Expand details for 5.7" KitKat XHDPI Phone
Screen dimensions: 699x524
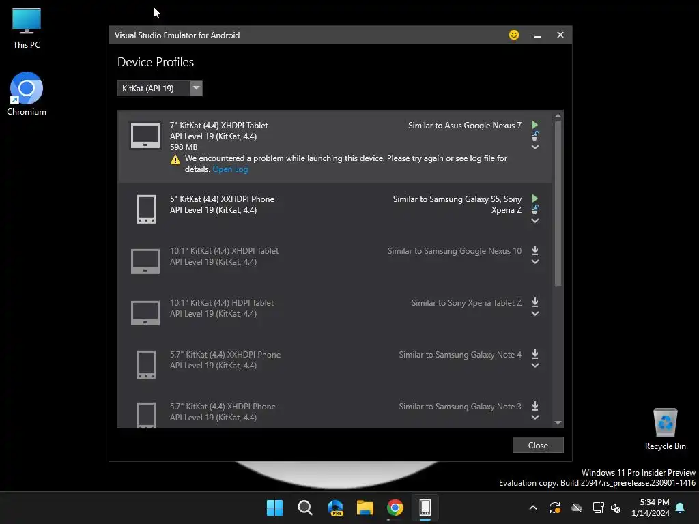pos(535,418)
